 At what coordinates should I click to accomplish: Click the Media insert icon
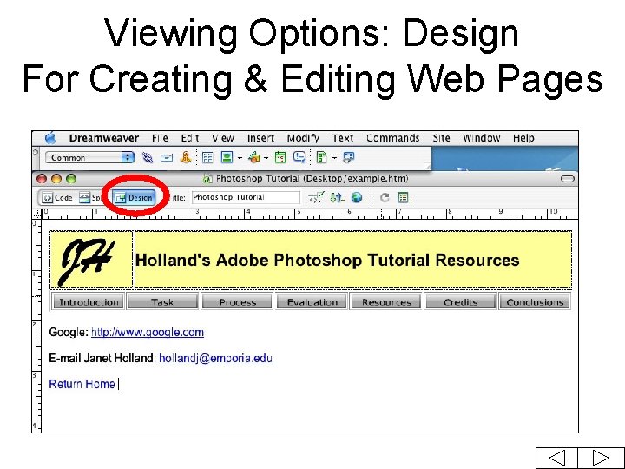(253, 157)
